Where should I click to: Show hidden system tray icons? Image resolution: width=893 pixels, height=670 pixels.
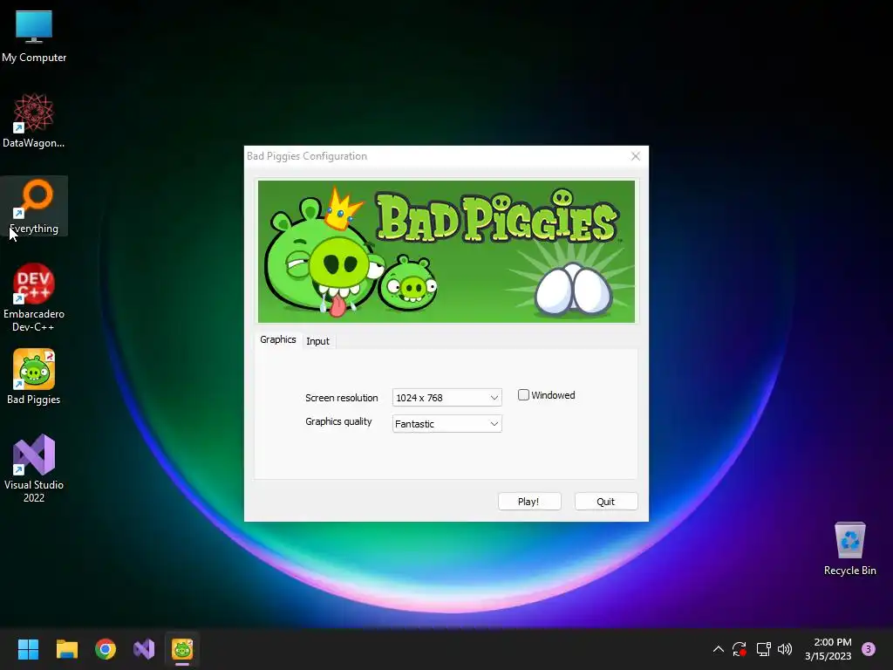tap(719, 649)
